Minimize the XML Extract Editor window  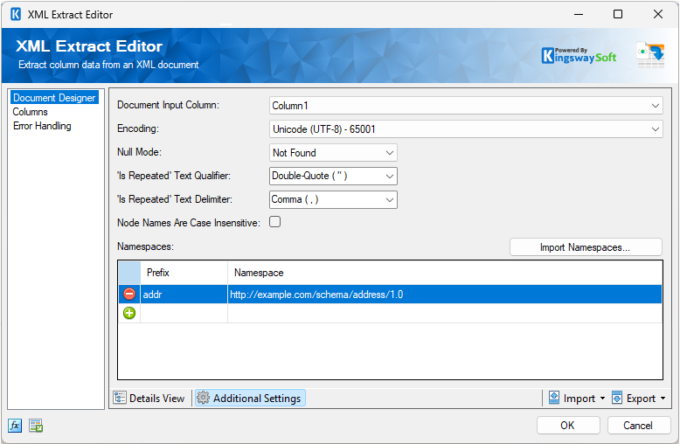click(579, 14)
